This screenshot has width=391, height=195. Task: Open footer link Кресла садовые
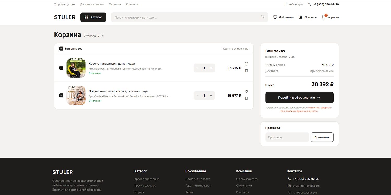pos(145,186)
